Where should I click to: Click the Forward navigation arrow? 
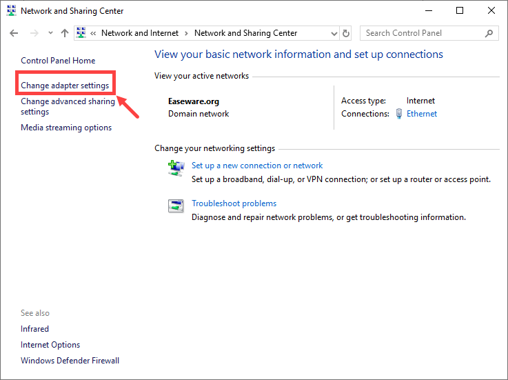[33, 33]
